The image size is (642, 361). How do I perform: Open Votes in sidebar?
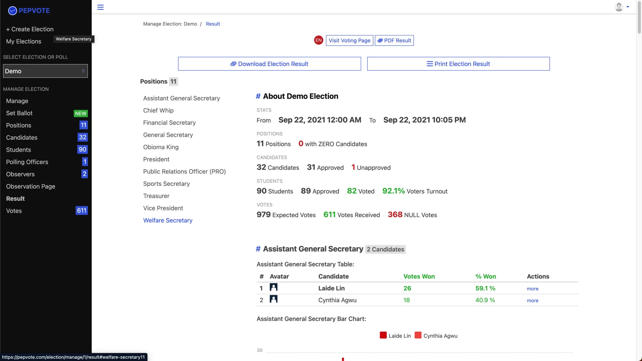click(14, 211)
